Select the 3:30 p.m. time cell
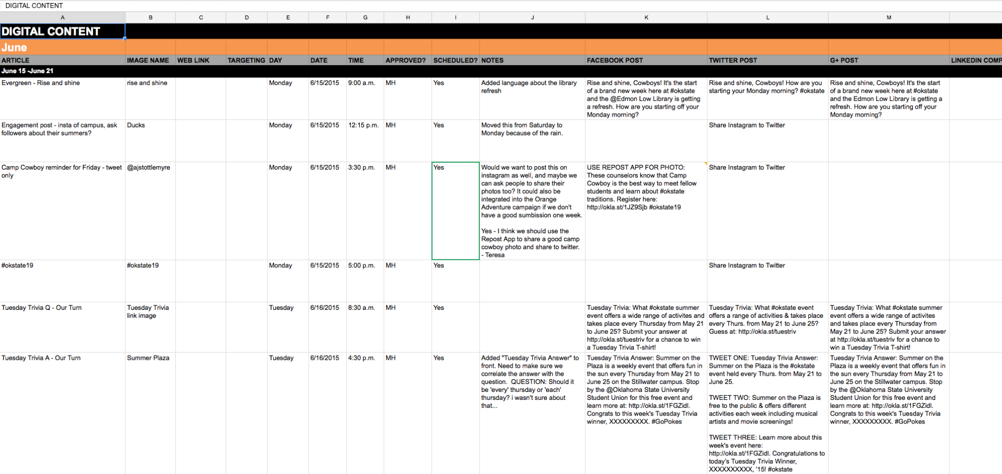 point(365,211)
